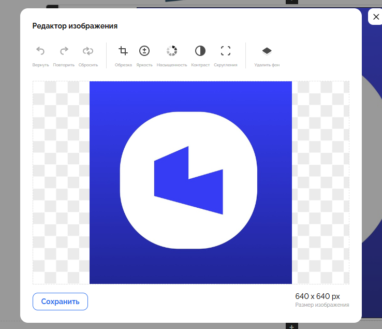Viewport: 382px width, 329px height.
Task: Click the 'Насыщенность' text label
Action: pyautogui.click(x=172, y=65)
